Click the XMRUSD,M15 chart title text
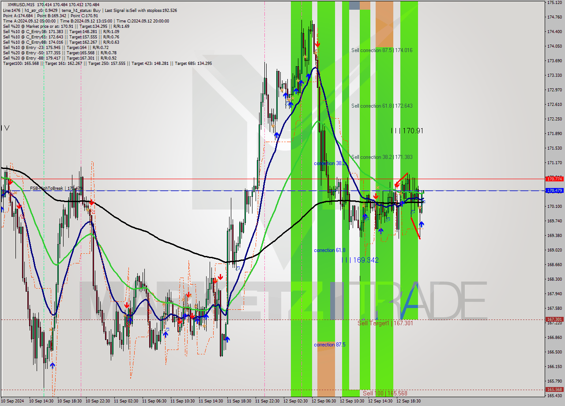 [21, 4]
